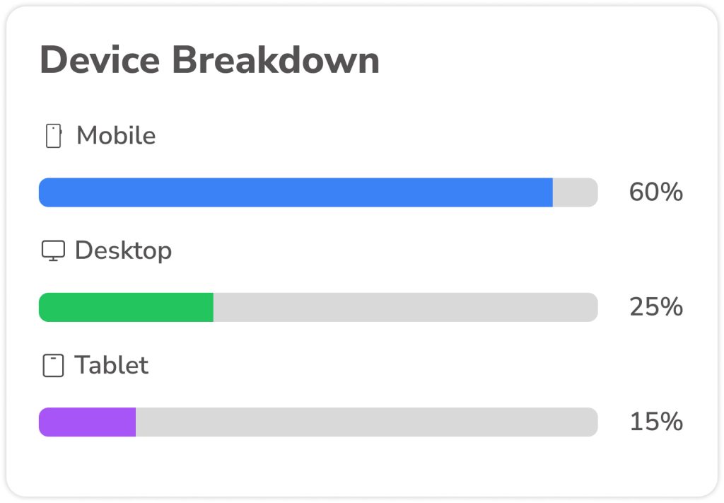Click the Device Breakdown heading

coord(209,60)
